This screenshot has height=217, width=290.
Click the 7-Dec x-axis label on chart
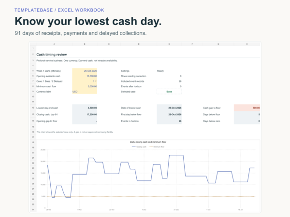click(144, 210)
